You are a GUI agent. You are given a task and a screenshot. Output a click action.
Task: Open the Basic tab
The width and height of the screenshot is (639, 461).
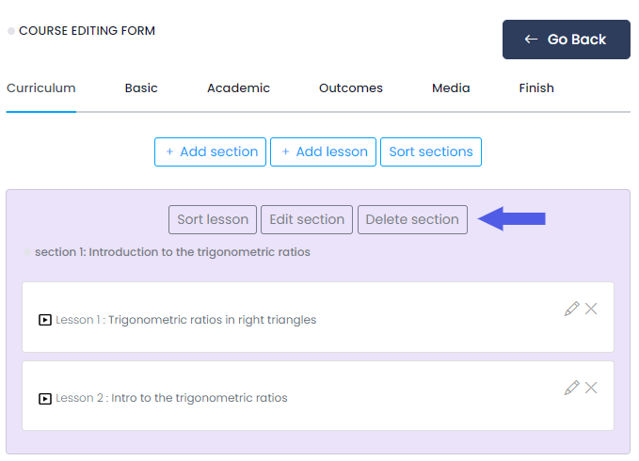coord(141,88)
